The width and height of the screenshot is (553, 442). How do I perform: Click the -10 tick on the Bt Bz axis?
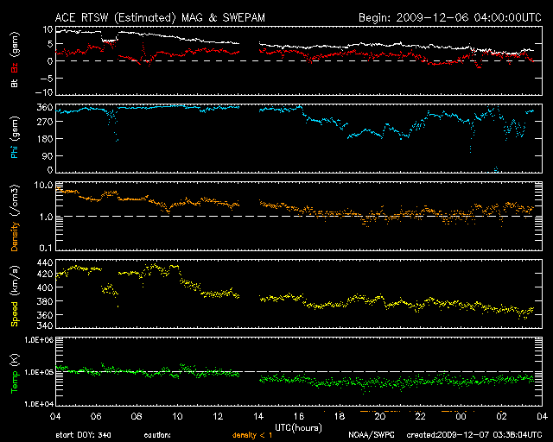[x=44, y=92]
